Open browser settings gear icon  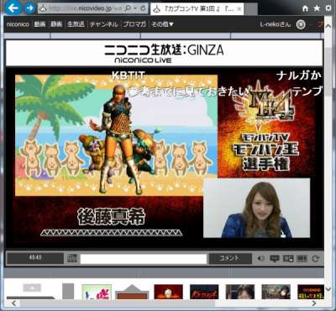328,8
